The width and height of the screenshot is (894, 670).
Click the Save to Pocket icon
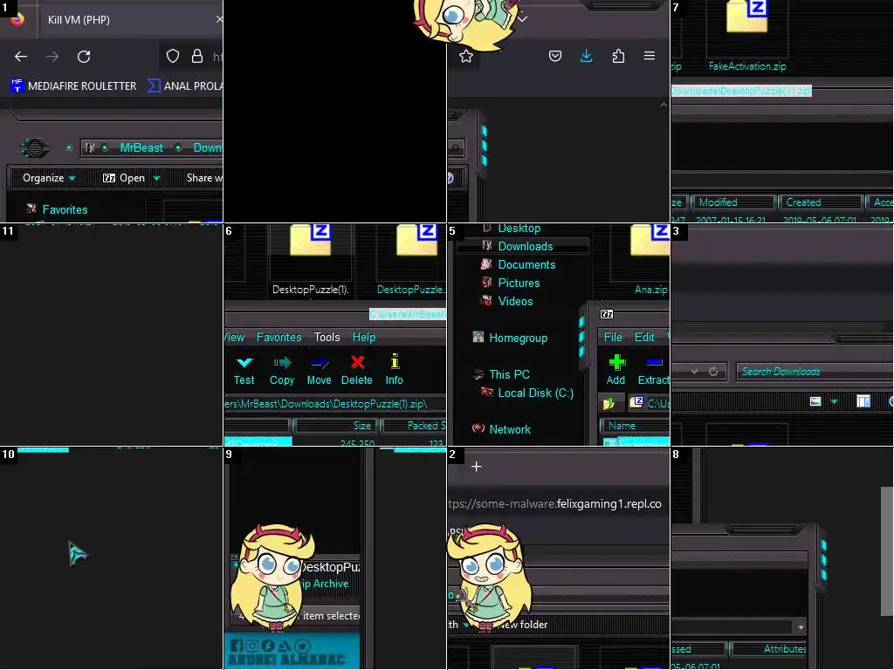[555, 56]
